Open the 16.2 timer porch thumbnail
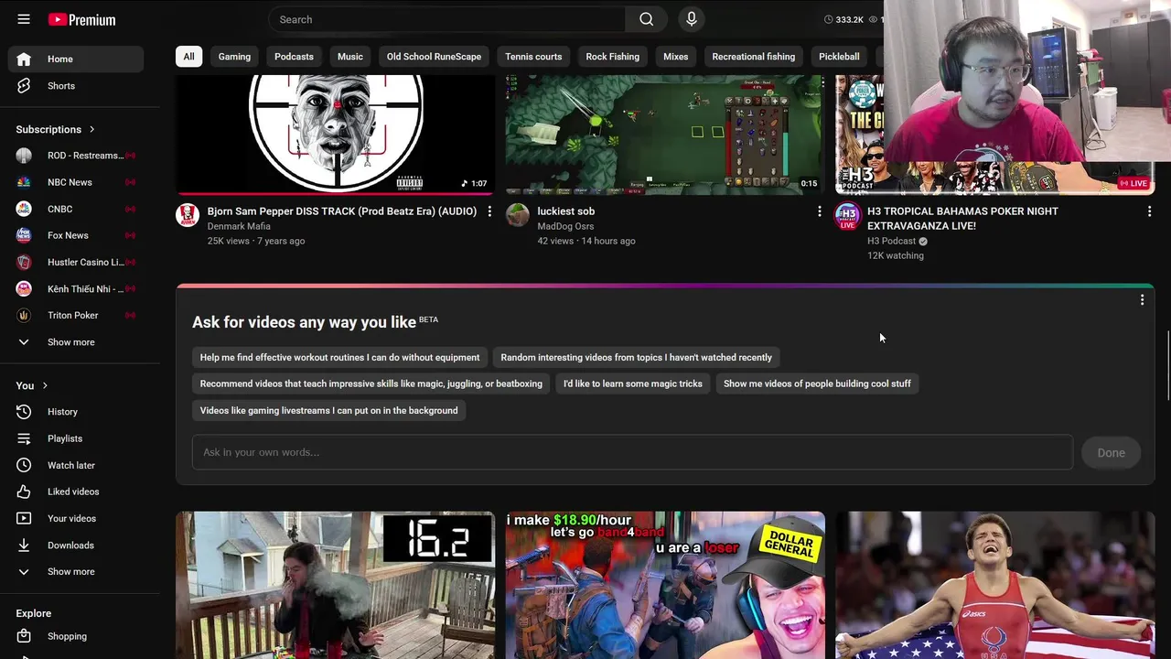 [336, 585]
